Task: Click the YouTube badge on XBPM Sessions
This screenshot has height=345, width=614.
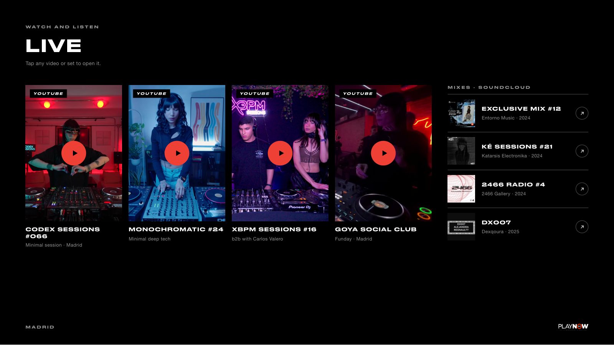Action: pyautogui.click(x=255, y=93)
